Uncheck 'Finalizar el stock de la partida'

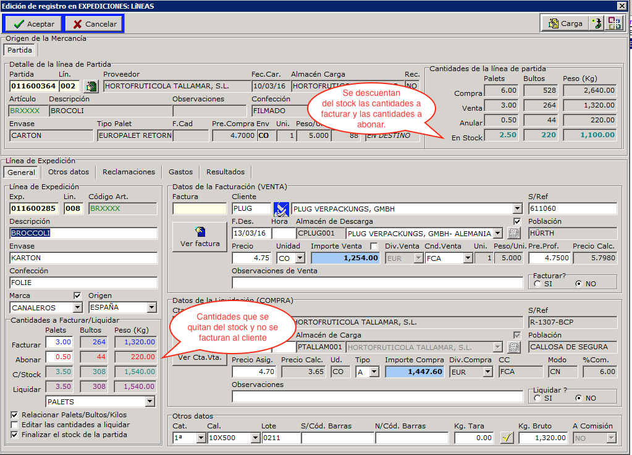15,435
